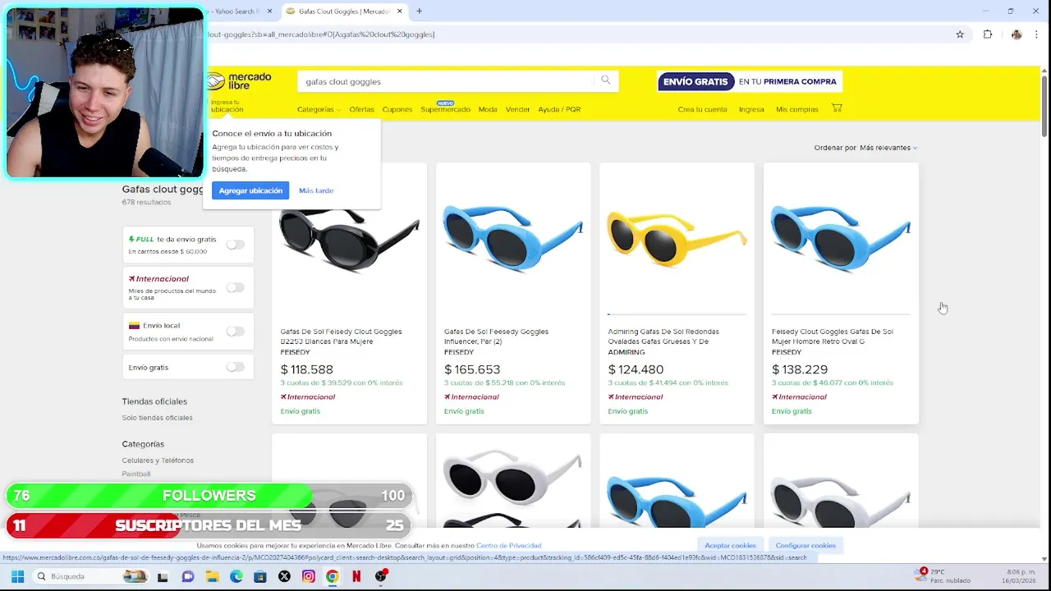Open Chrome three-dot menu
The image size is (1051, 591).
[1036, 34]
